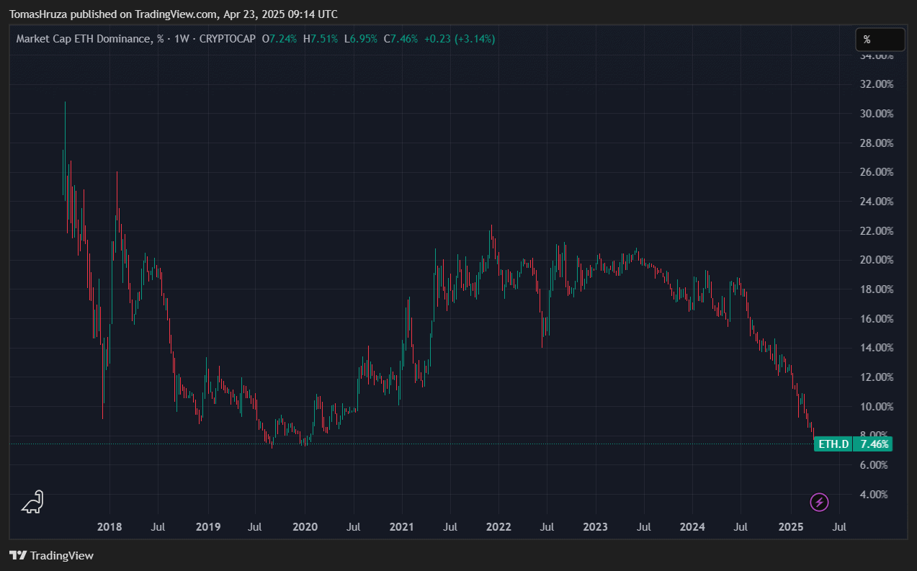
Task: Open the TradingView.com link in header
Action: pyautogui.click(x=176, y=14)
